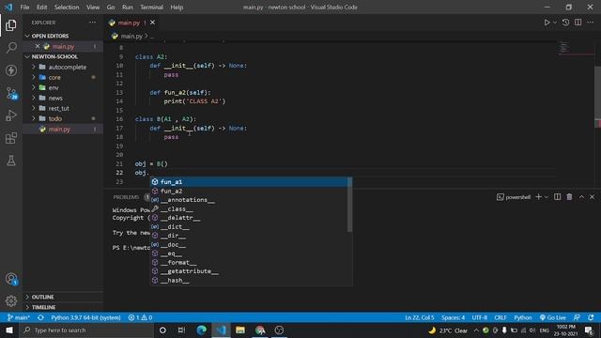Open the Accounts menu icon
The width and height of the screenshot is (601, 338).
click(x=11, y=279)
